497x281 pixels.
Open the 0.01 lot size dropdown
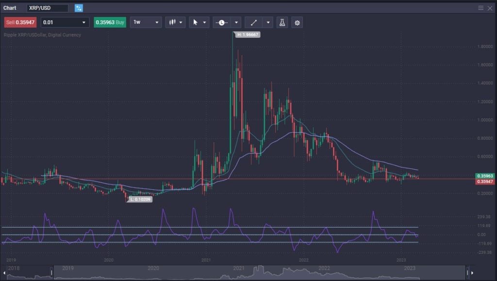(65, 22)
